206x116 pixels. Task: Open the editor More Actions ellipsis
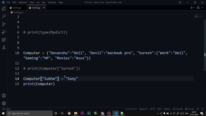(x=202, y=8)
